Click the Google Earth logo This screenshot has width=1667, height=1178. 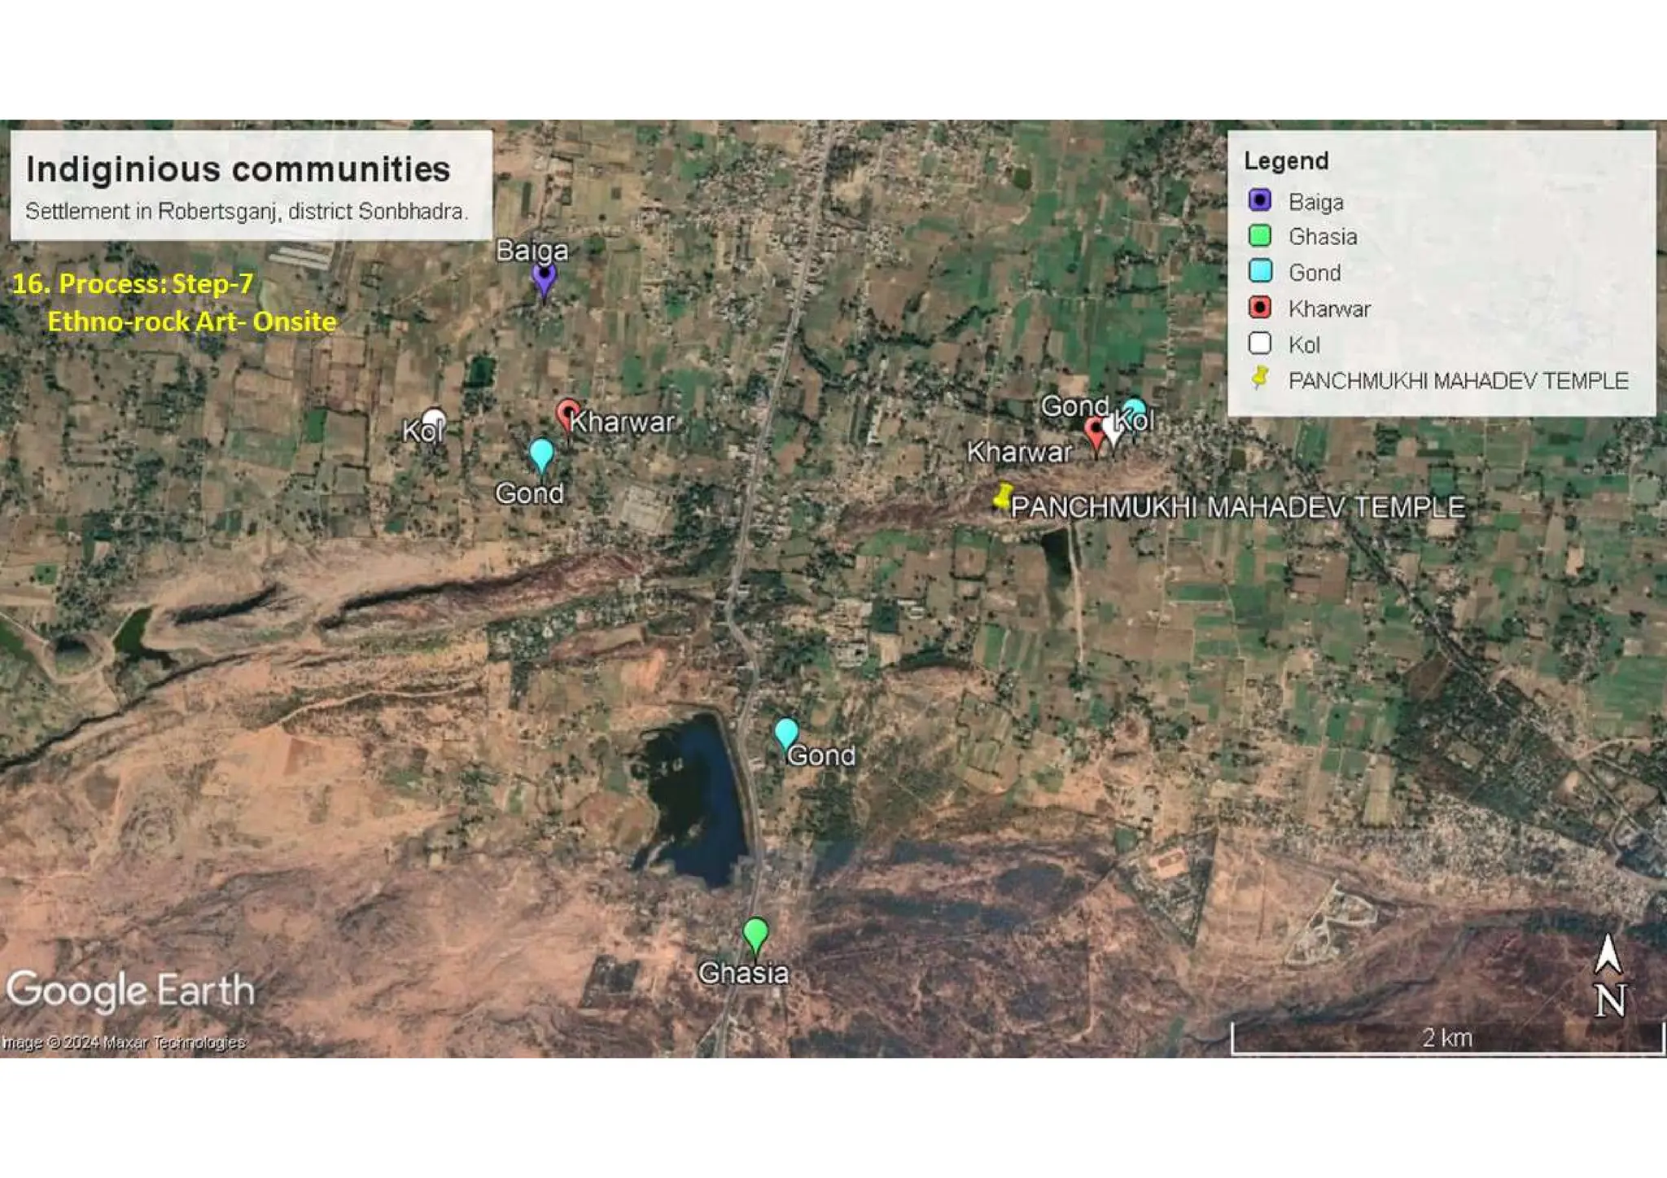(130, 991)
